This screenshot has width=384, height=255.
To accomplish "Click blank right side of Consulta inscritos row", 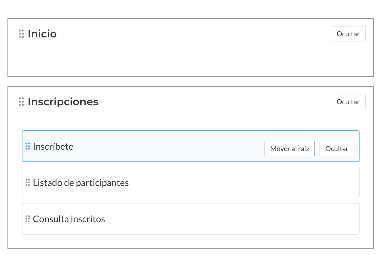I will (245, 219).
